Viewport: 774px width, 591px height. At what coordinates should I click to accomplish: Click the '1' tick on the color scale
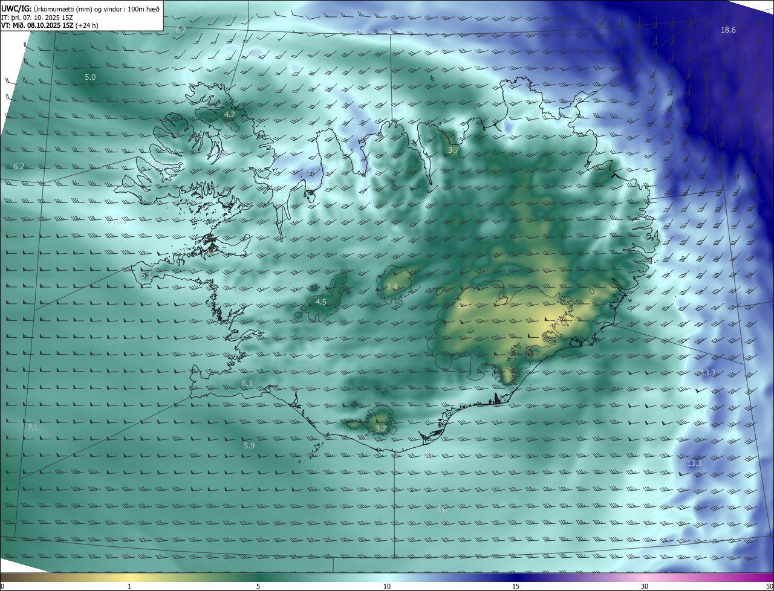(x=130, y=586)
